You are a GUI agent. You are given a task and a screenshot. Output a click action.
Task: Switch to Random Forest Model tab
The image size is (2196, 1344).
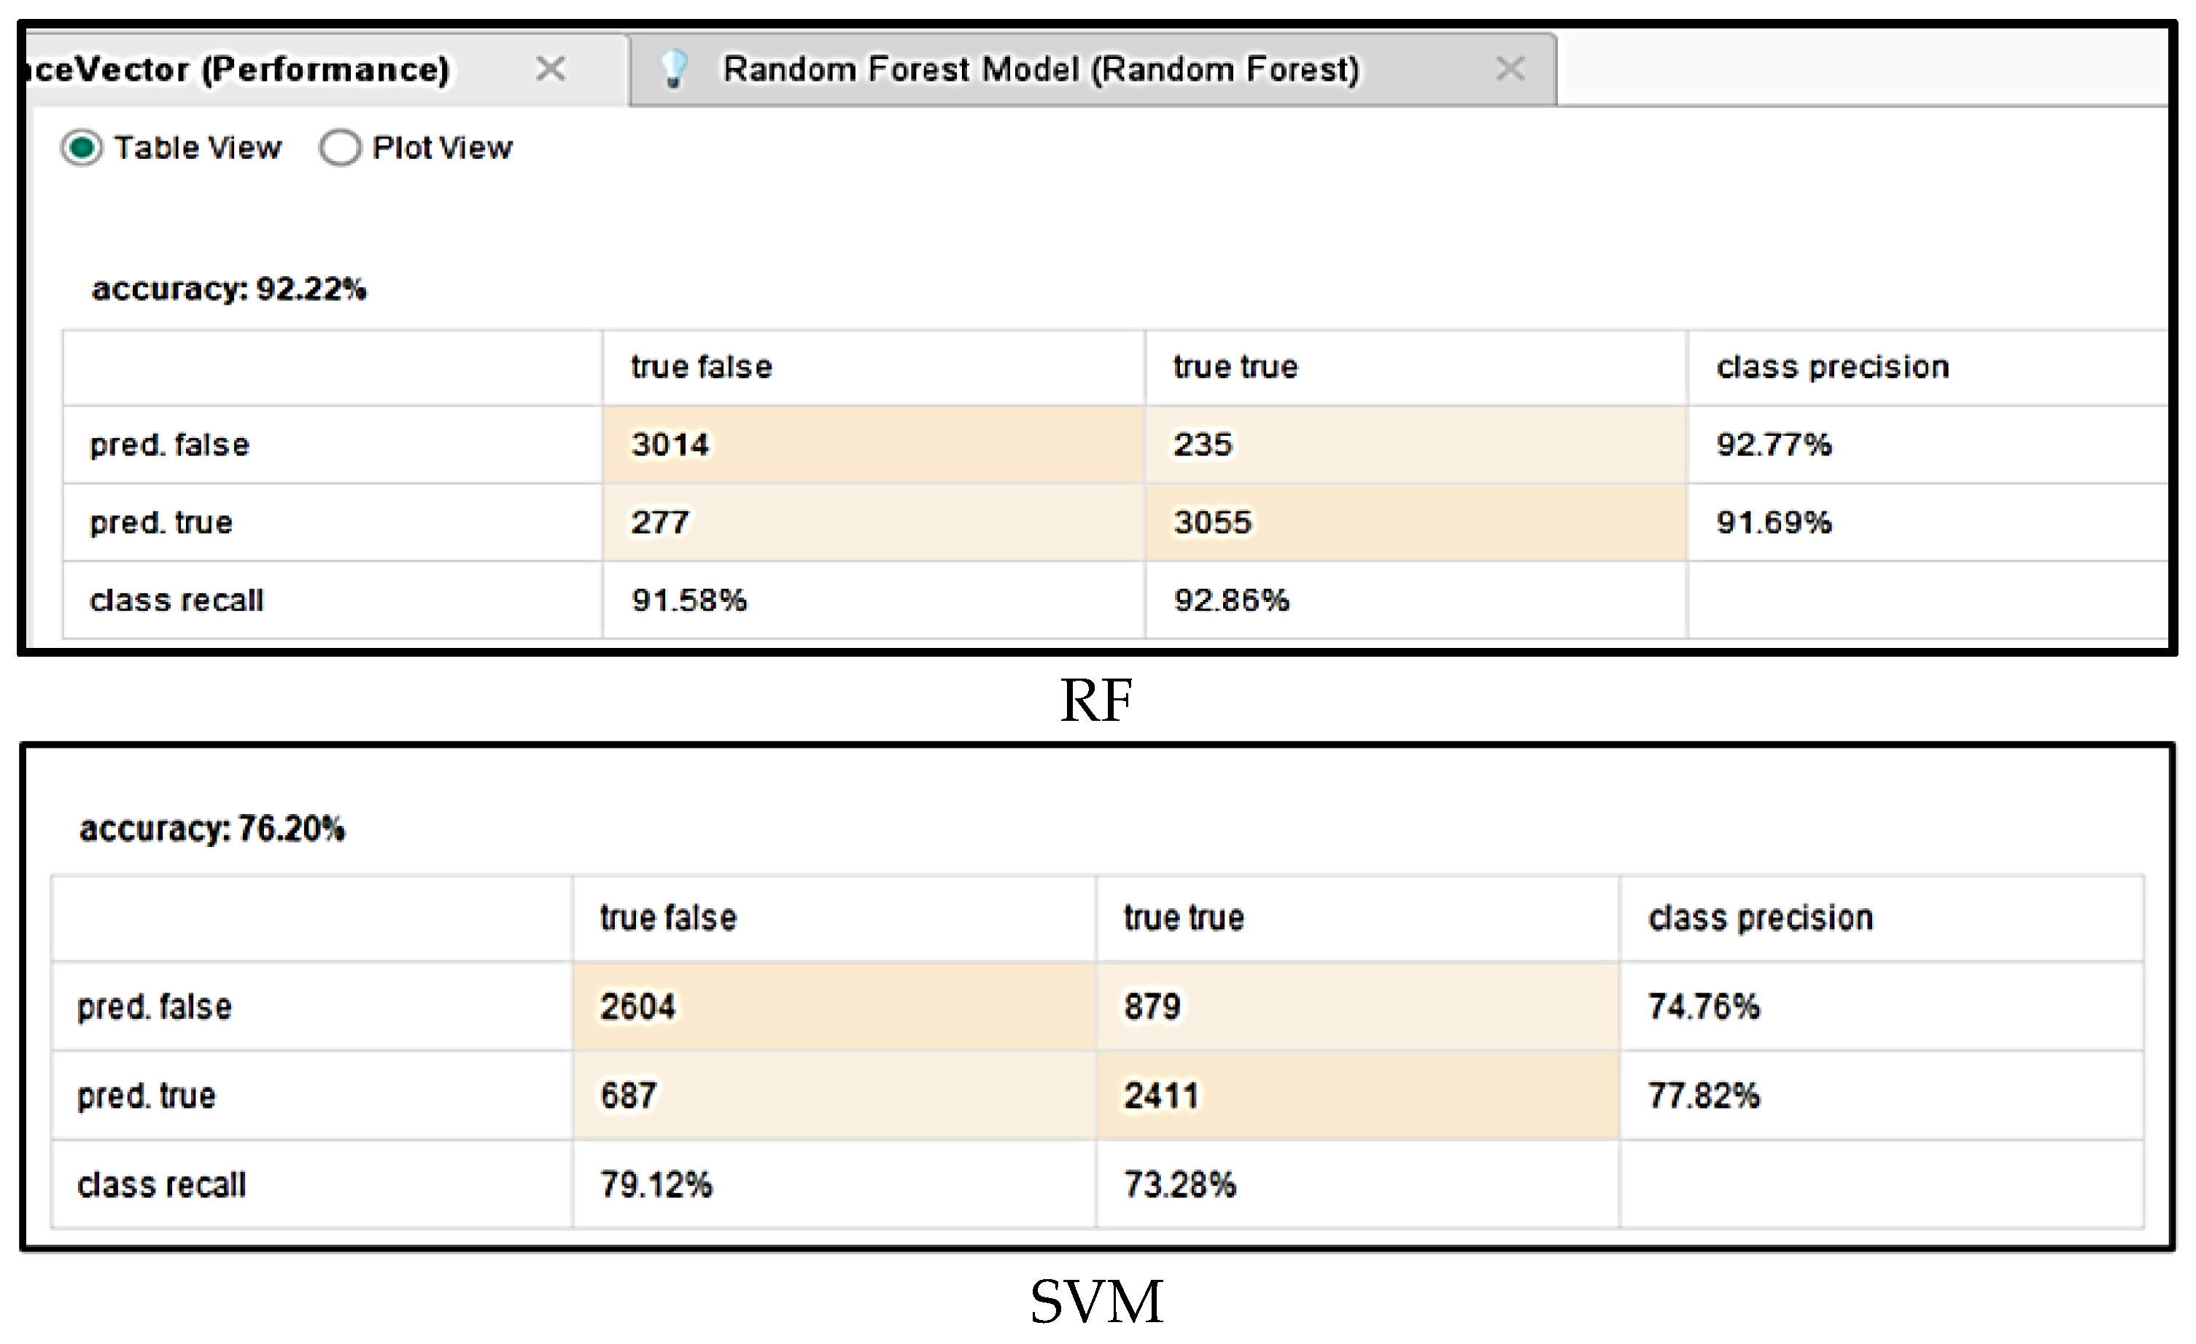(1040, 69)
